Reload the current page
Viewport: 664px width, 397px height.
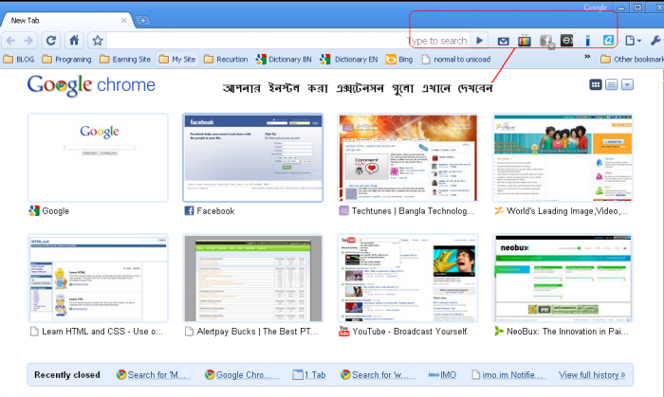pyautogui.click(x=51, y=41)
